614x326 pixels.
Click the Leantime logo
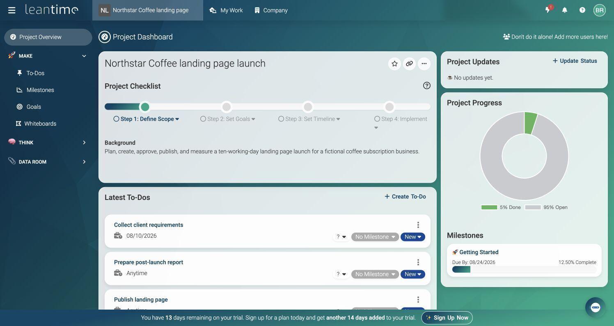(52, 9)
